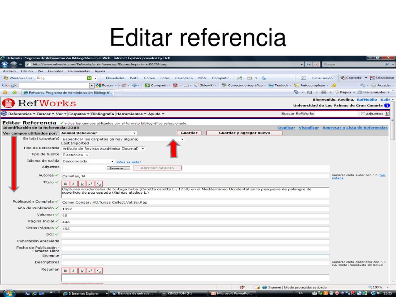
Task: Apply italic in the Resumen formatting bar
Action: point(73,271)
